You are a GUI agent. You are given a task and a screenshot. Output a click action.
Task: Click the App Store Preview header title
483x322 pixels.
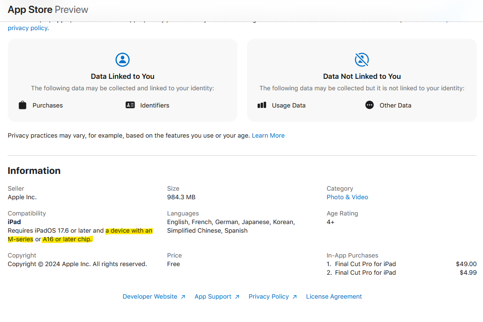(x=48, y=10)
